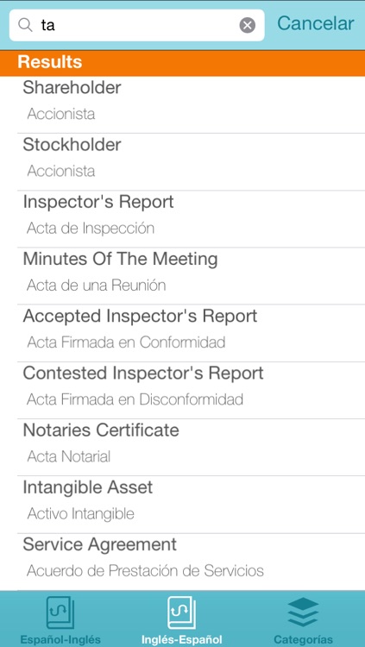365x647 pixels.
Task: Tap the Acta Notarial translation text
Action: pyautogui.click(x=68, y=456)
